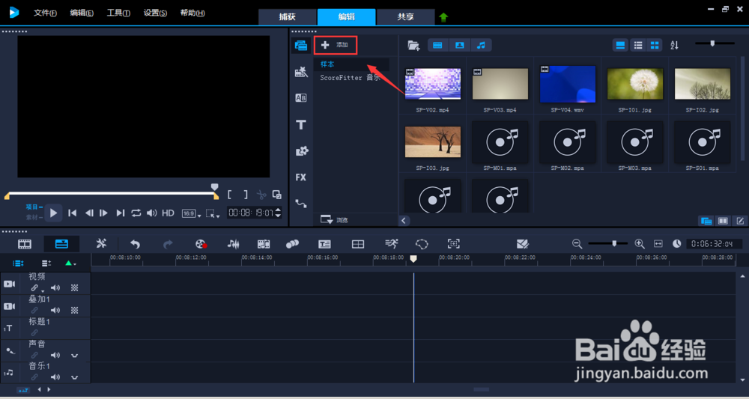Switch to timeline view

point(61,244)
